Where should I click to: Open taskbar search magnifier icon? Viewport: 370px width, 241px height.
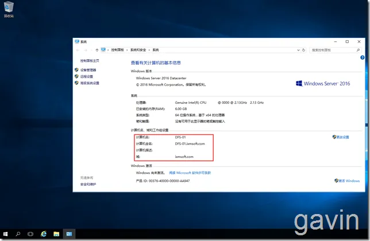[x=18, y=234]
